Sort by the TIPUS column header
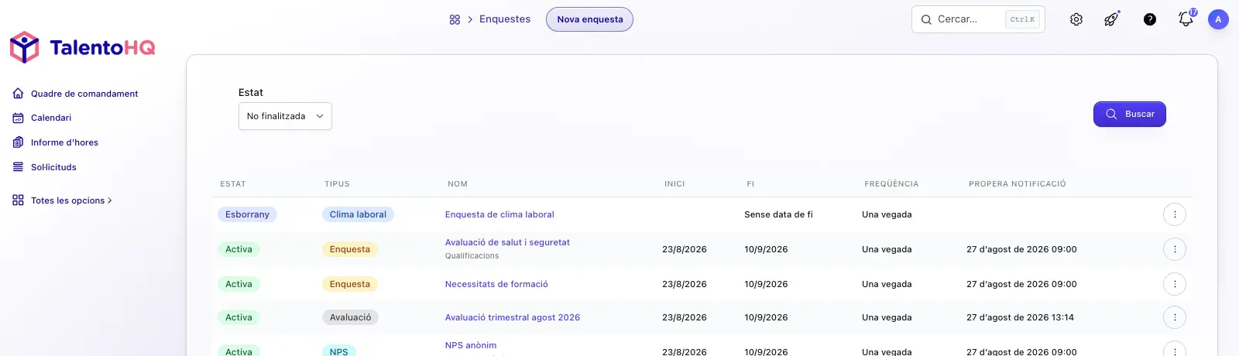The image size is (1239, 356). point(337,184)
